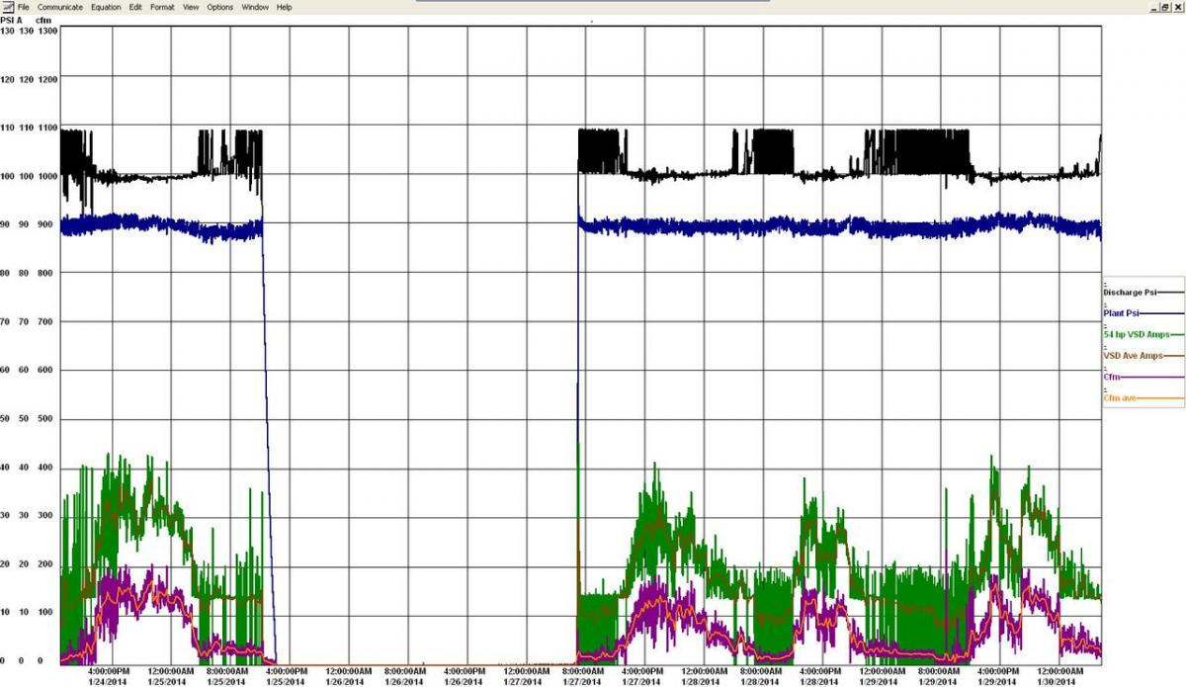Restore down the chart document window
Image resolution: width=1186 pixels, height=687 pixels.
(x=1165, y=7)
